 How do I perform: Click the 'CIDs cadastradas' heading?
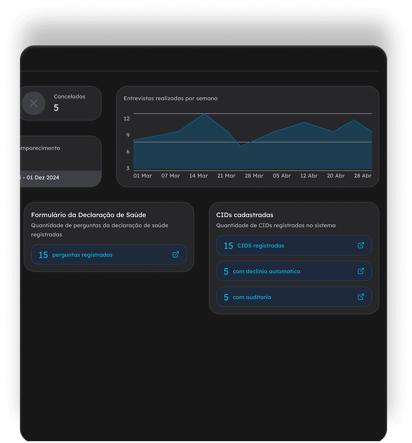point(245,215)
